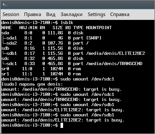Click the [SWAP] mountpoint entry
This screenshot has width=155, height=134.
[94, 38]
